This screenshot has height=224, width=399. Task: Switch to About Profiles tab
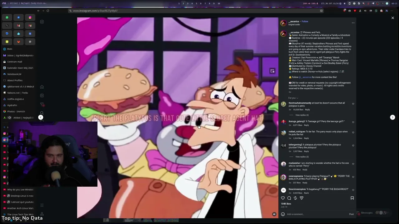click(x=18, y=80)
